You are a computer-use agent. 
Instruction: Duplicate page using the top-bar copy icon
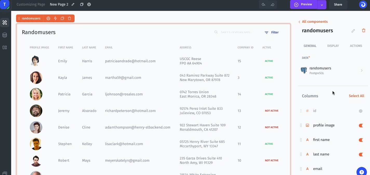click(x=82, y=4)
